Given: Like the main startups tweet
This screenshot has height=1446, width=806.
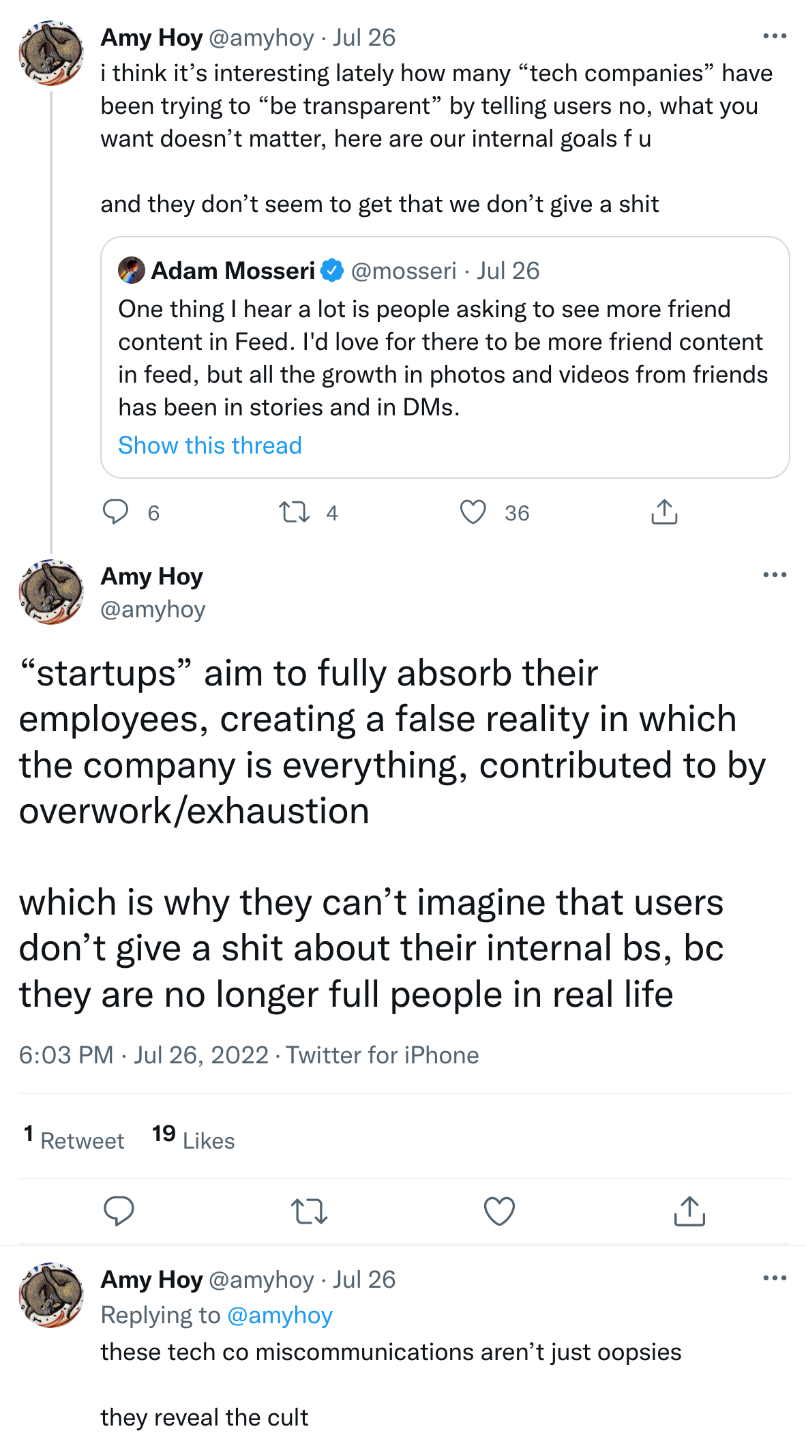Looking at the screenshot, I should [499, 1211].
